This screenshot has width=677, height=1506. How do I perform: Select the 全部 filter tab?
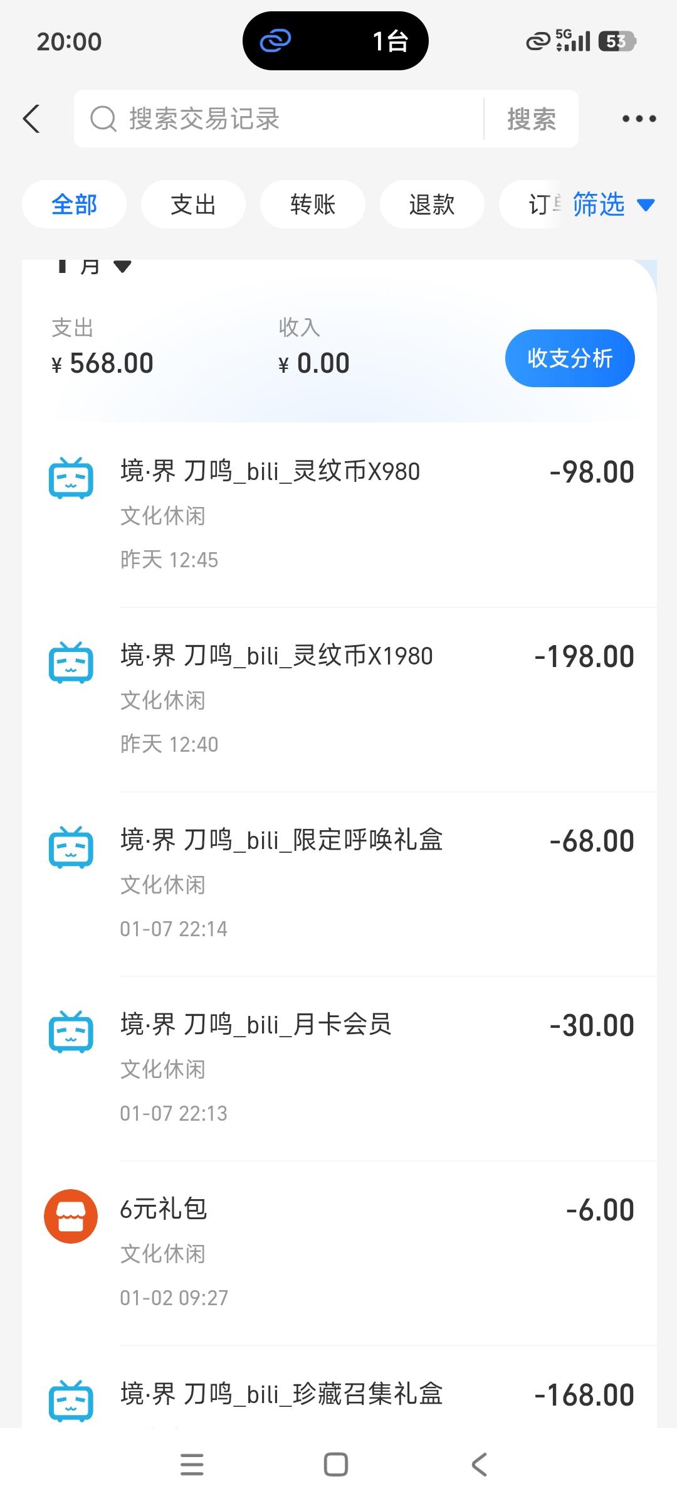coord(74,205)
